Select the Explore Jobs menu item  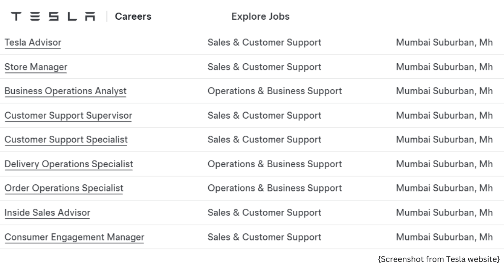pos(260,16)
